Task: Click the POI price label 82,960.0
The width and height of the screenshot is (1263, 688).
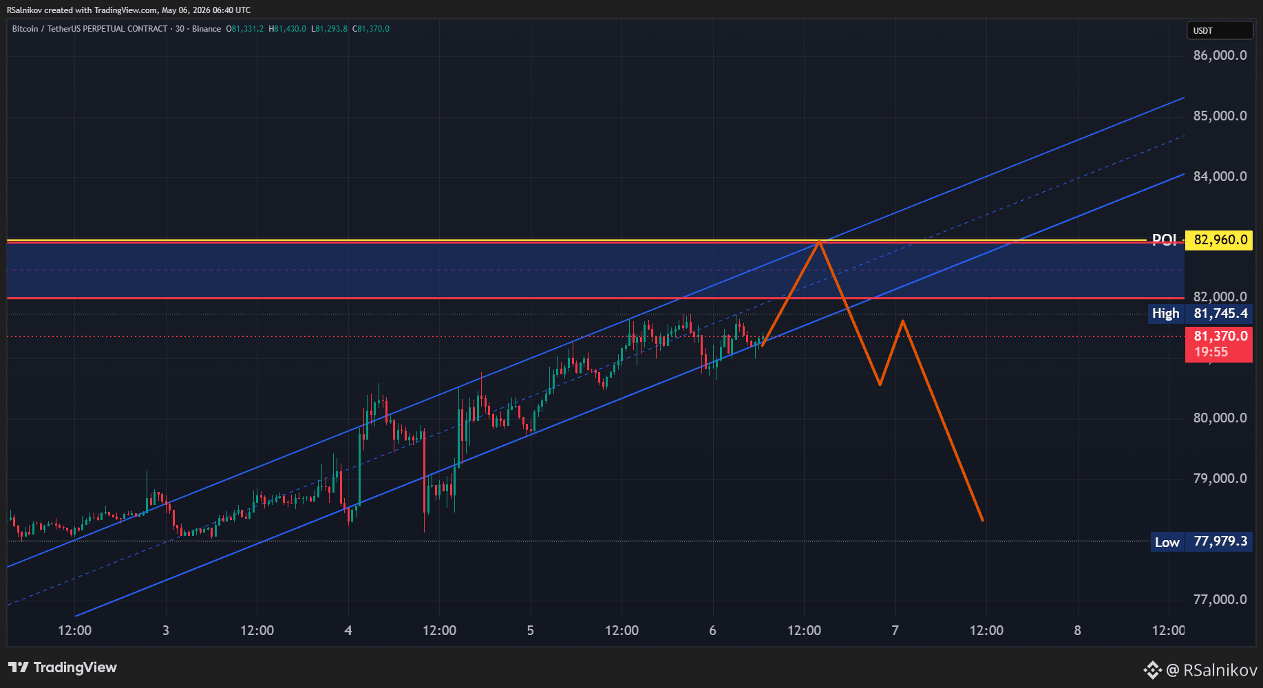Action: click(x=1219, y=240)
